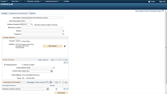Switch to the Rooms tab
Screen dimensions: 167x94
32,13
